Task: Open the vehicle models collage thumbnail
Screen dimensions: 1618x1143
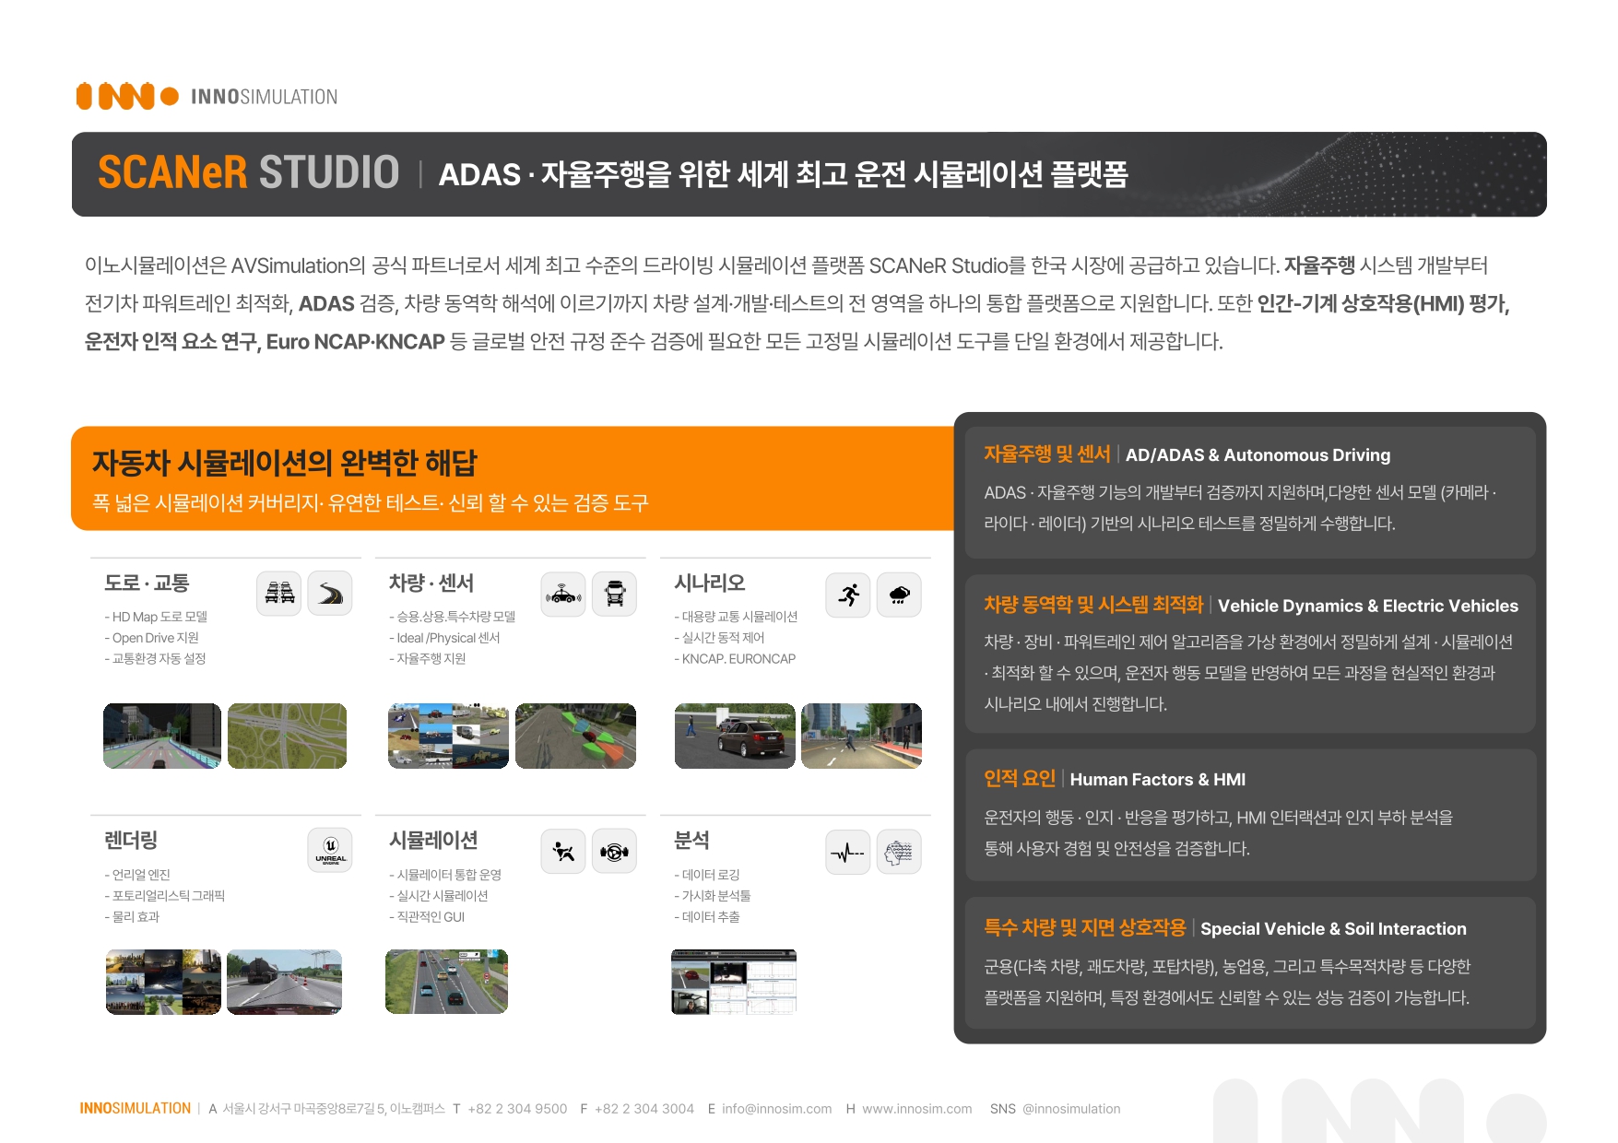Action: (x=448, y=736)
